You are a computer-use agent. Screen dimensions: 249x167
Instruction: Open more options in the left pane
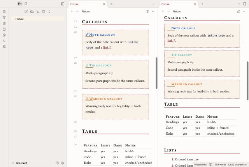pyautogui.click(x=153, y=11)
